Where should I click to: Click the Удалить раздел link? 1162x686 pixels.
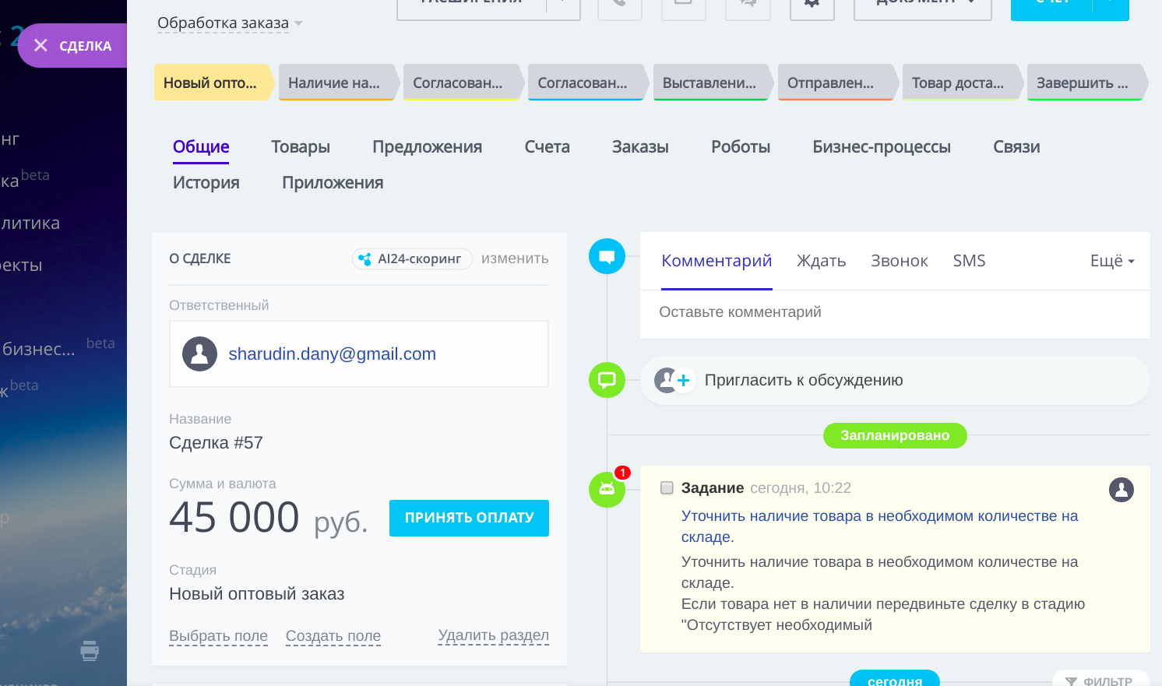point(494,635)
